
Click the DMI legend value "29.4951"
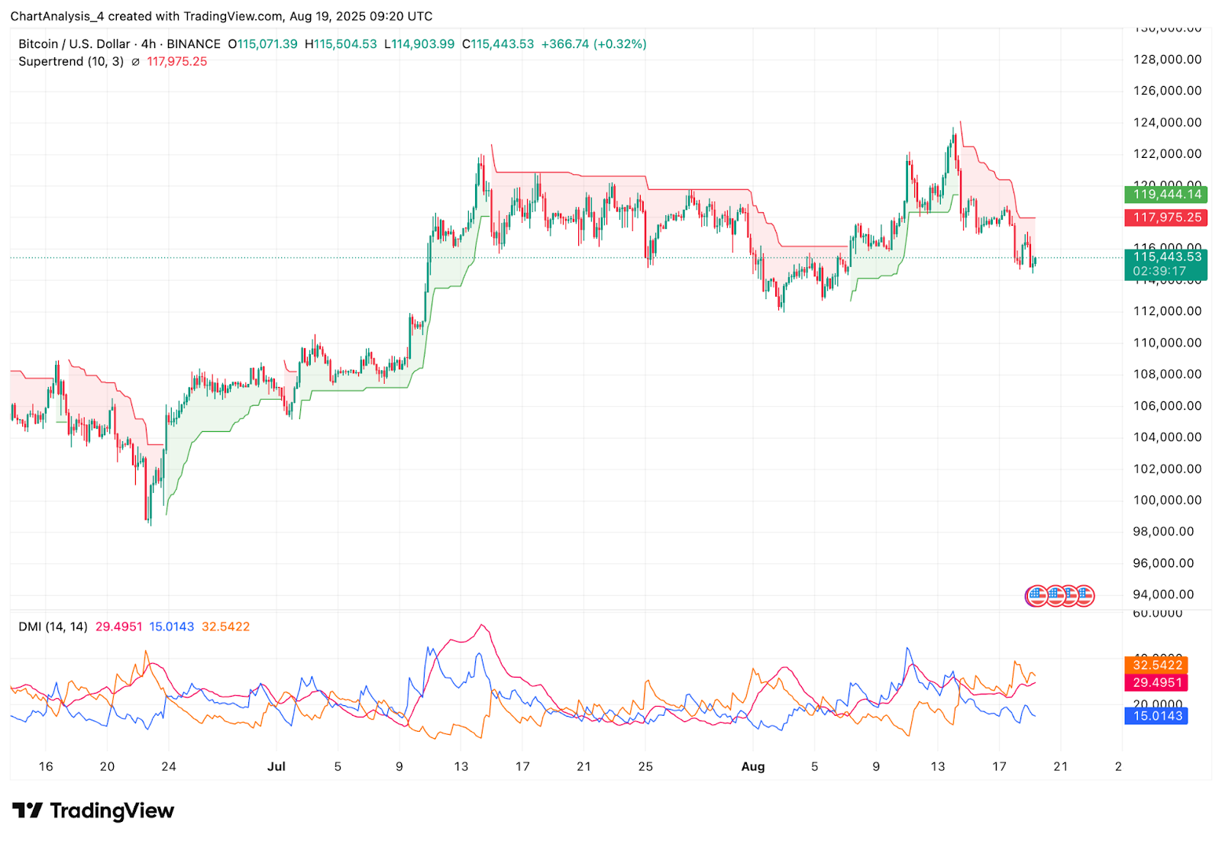pos(119,627)
